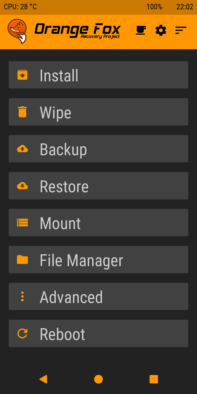Open the Install menu
The height and width of the screenshot is (394, 197).
click(x=98, y=75)
